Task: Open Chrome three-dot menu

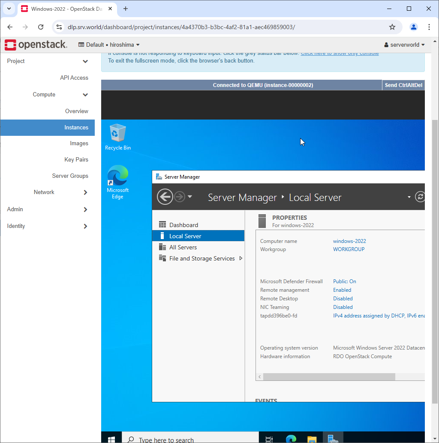Action: [x=429, y=27]
